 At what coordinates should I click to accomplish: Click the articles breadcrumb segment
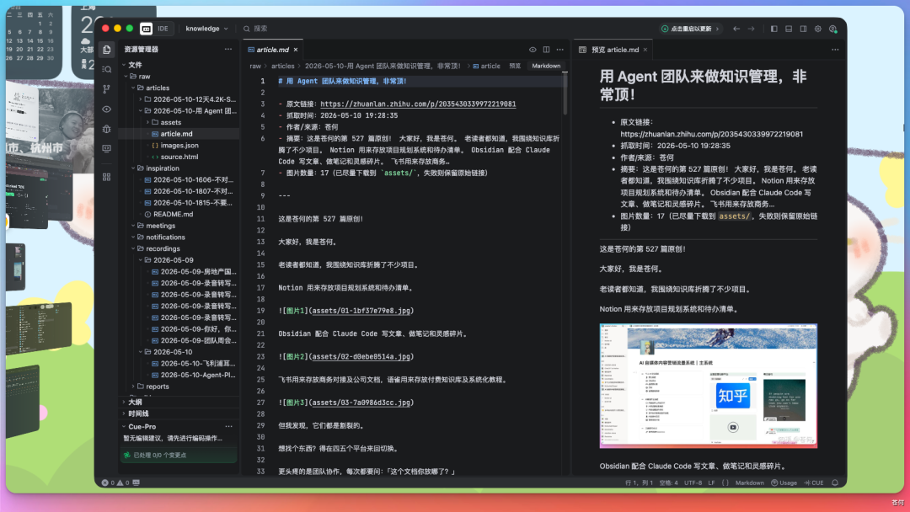(282, 66)
